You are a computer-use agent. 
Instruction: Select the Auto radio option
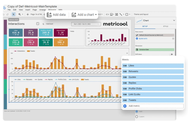pyautogui.click(x=137, y=111)
